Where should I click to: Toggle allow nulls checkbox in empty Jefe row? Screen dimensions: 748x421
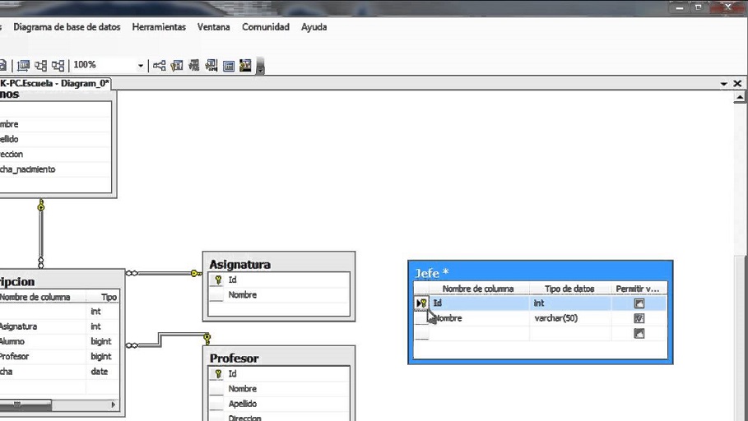(639, 333)
